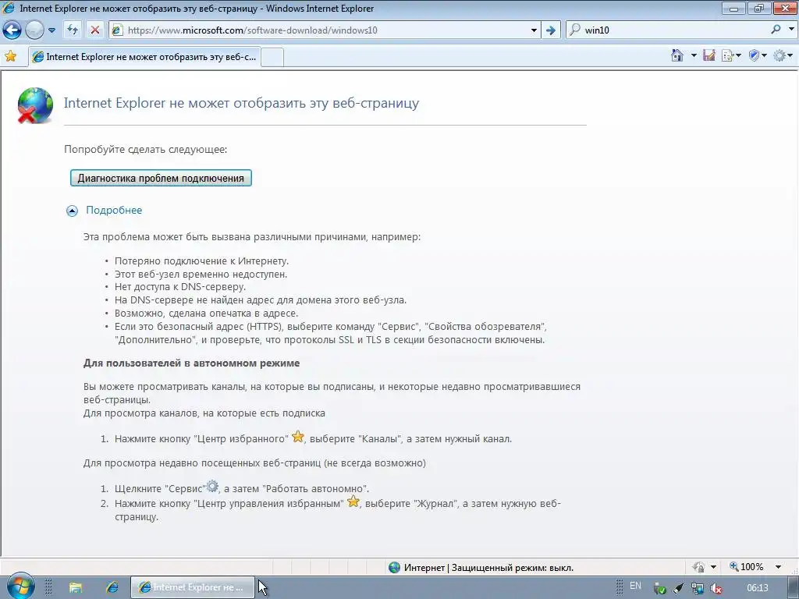799x599 pixels.
Task: Click the star icon after 'Центр управления избранным'
Action: click(x=353, y=502)
